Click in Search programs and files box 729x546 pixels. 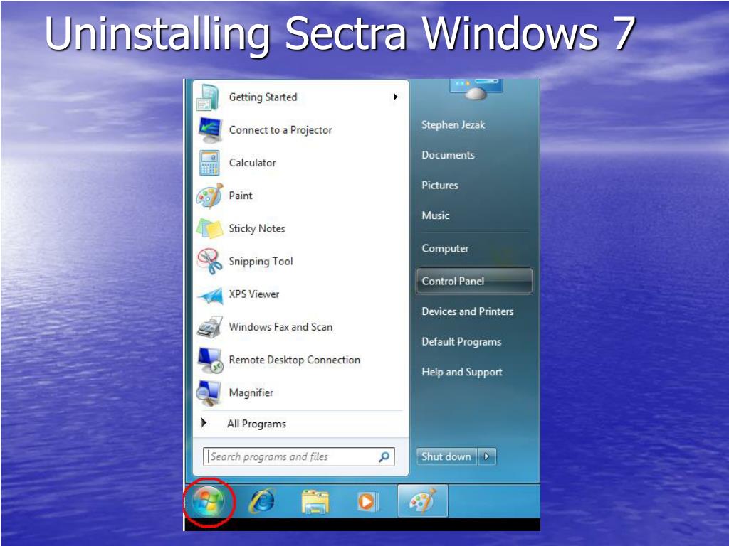(298, 457)
